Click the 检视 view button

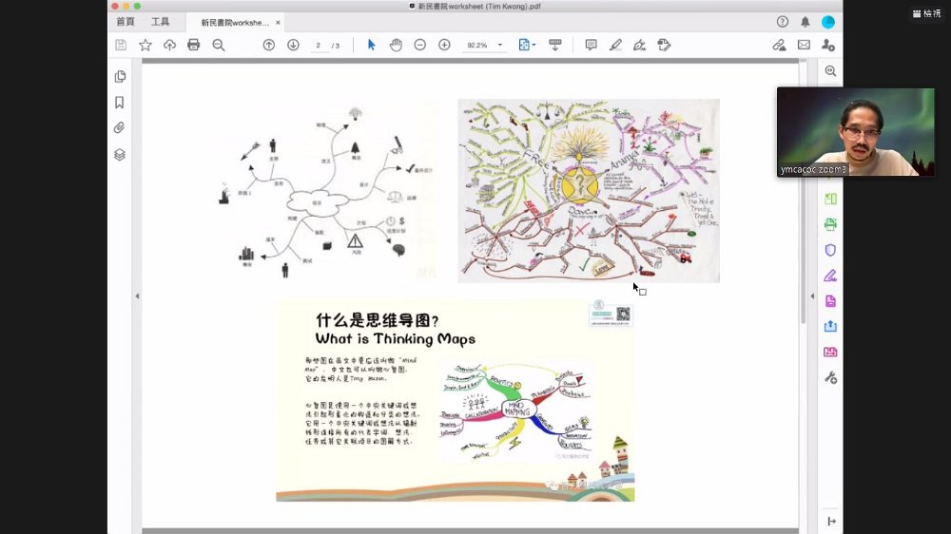point(926,13)
